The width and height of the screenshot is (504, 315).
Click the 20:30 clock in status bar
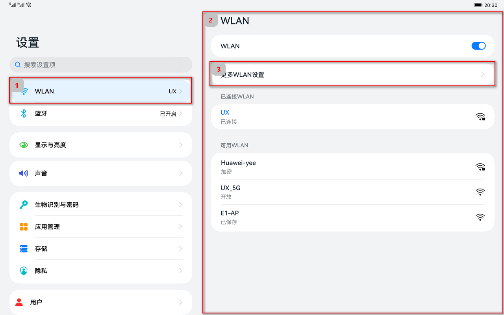click(491, 5)
